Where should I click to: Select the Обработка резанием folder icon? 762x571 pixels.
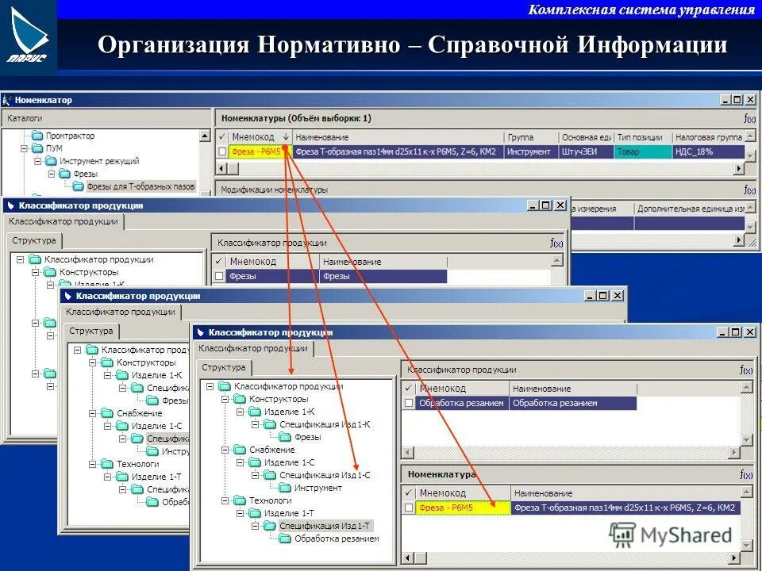(284, 538)
